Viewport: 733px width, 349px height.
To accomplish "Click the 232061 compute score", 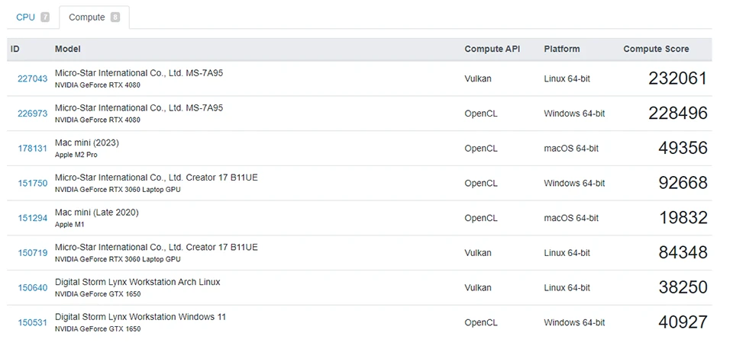I will coord(677,78).
